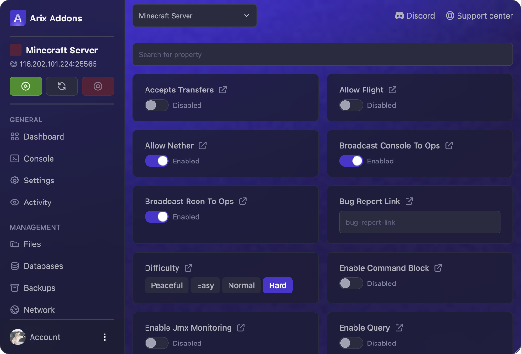Open external link icon beside Allow Flight

tap(392, 90)
